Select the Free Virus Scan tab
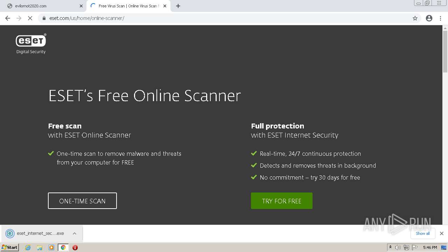The height and width of the screenshot is (252, 448). pyautogui.click(x=128, y=6)
